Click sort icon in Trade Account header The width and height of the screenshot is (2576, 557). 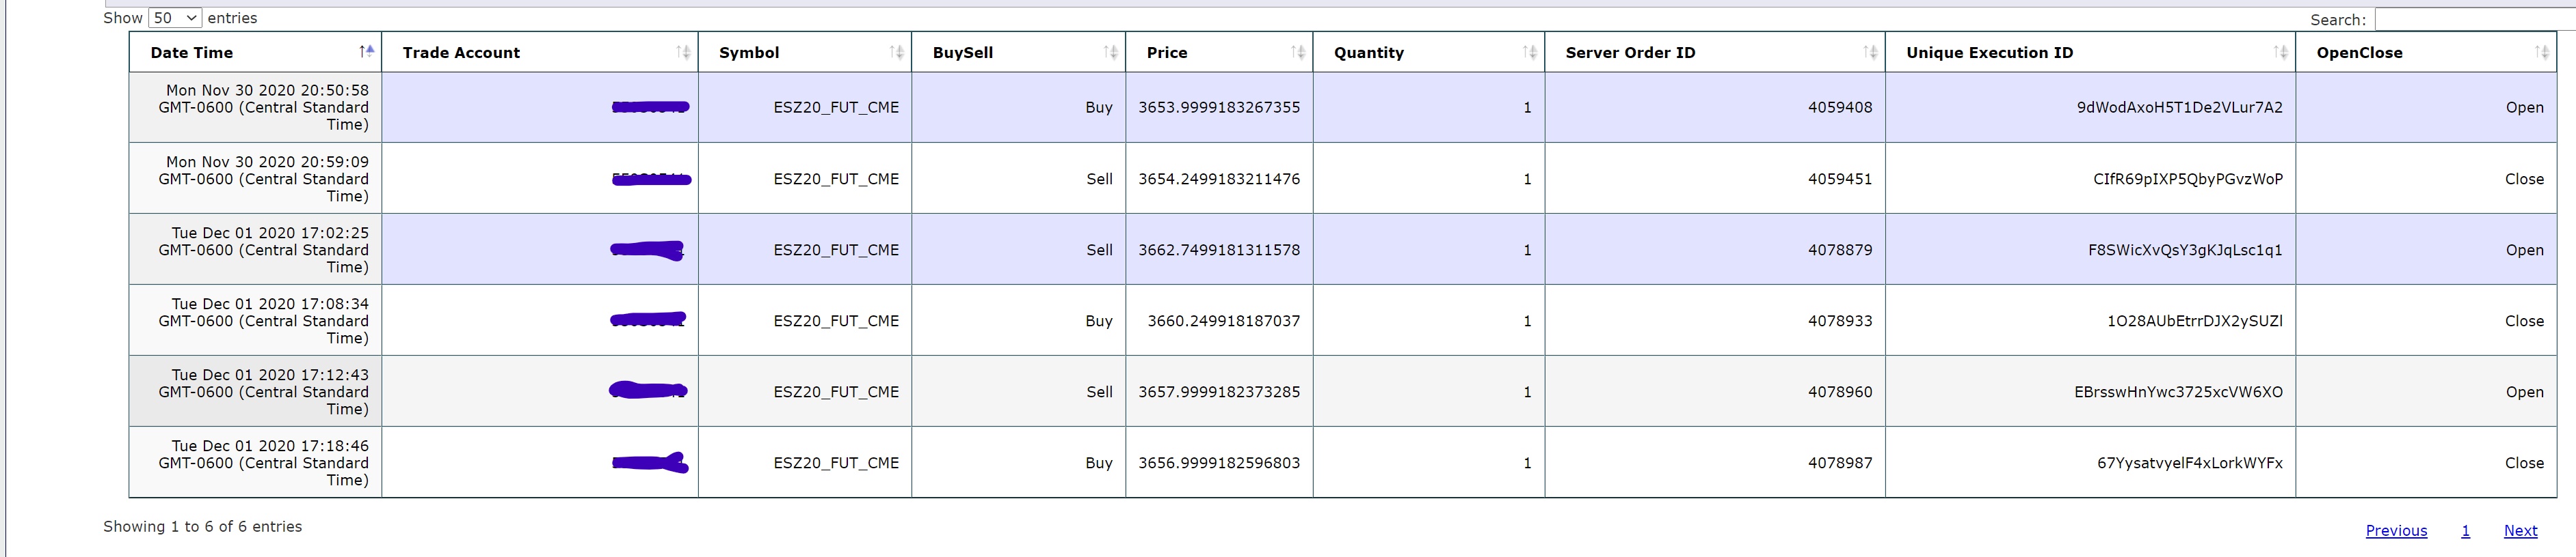coord(683,52)
